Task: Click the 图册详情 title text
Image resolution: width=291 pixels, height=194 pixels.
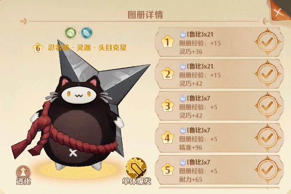Action: coord(145,15)
